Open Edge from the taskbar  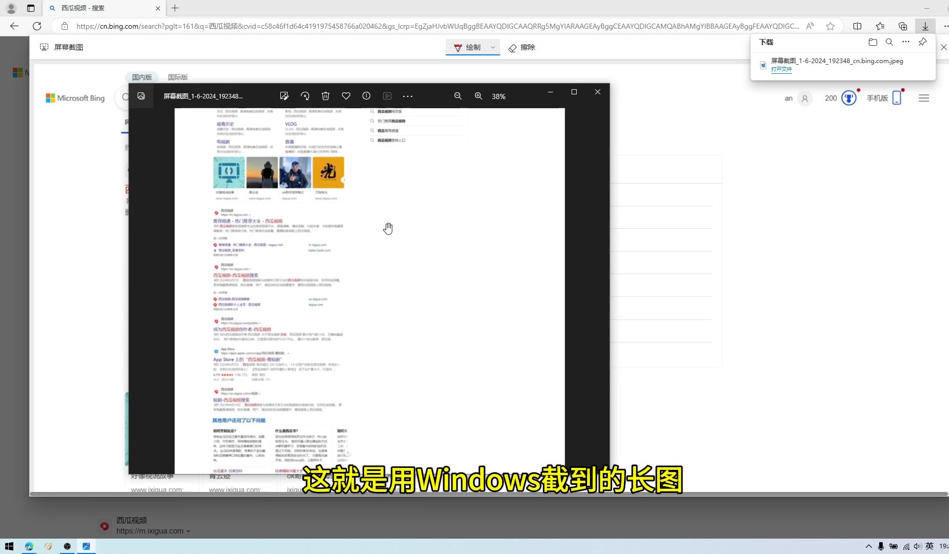29,546
